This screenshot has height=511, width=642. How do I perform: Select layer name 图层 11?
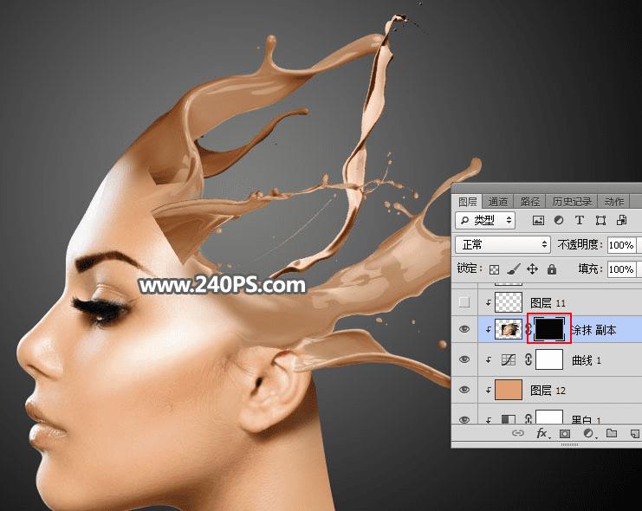point(548,303)
